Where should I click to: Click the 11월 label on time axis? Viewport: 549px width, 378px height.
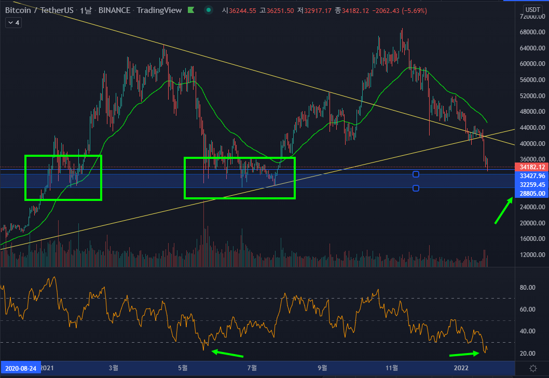point(392,368)
